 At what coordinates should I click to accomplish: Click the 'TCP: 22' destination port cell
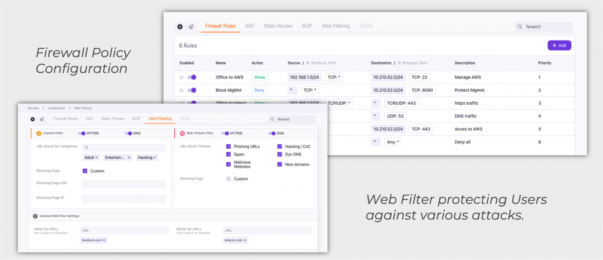click(x=419, y=77)
